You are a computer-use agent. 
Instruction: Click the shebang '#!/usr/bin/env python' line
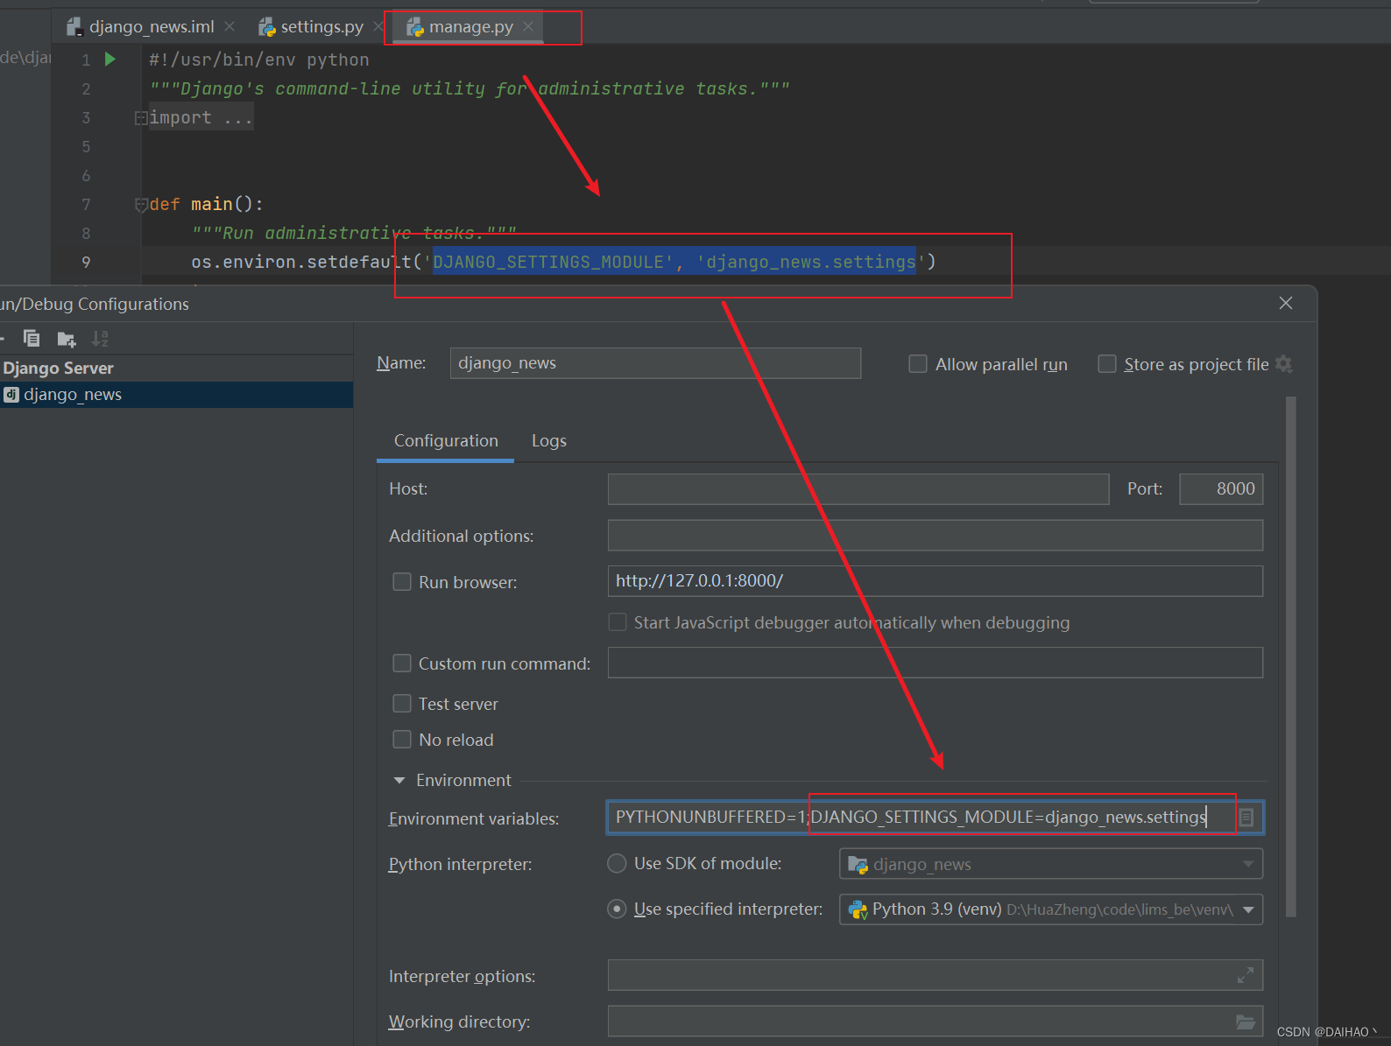point(259,60)
